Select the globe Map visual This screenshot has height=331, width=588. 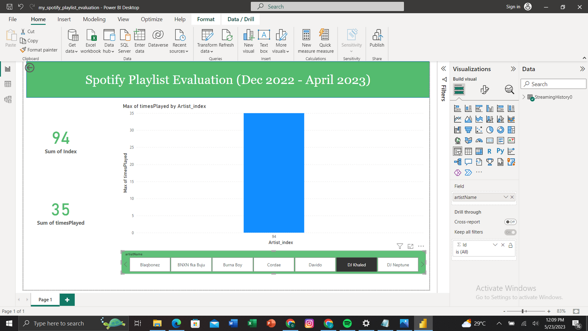tap(457, 140)
